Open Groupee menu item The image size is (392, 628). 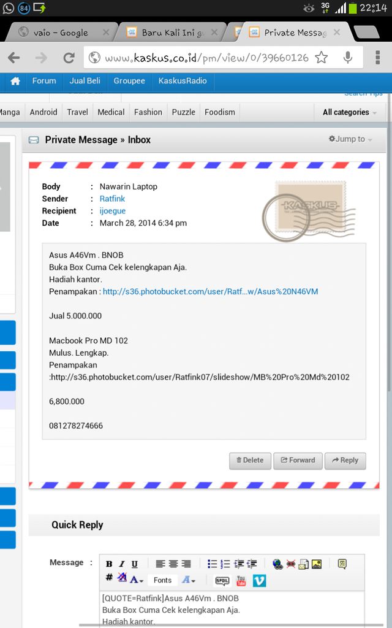[x=129, y=81]
